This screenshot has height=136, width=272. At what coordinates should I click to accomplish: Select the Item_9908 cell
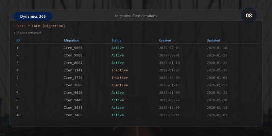(x=73, y=55)
